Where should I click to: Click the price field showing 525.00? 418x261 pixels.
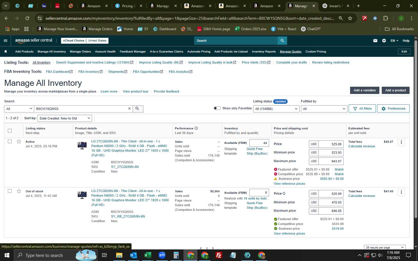331,144
